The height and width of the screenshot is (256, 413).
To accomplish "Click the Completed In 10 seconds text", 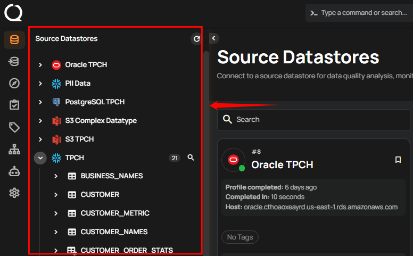I will [x=265, y=197].
